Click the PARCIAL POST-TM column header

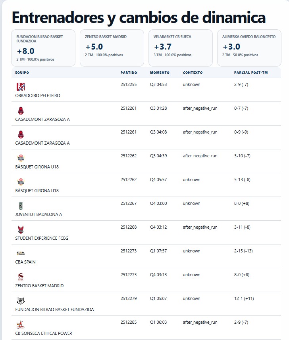251,73
